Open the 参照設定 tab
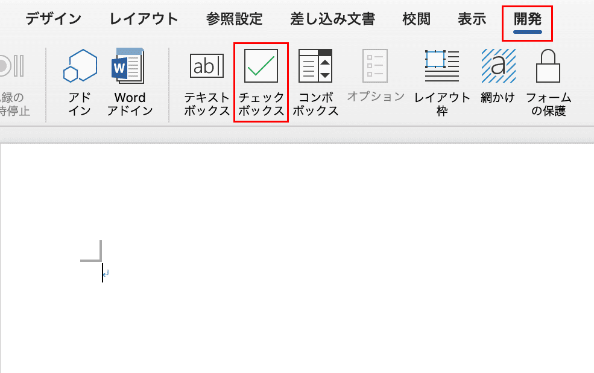 click(235, 19)
